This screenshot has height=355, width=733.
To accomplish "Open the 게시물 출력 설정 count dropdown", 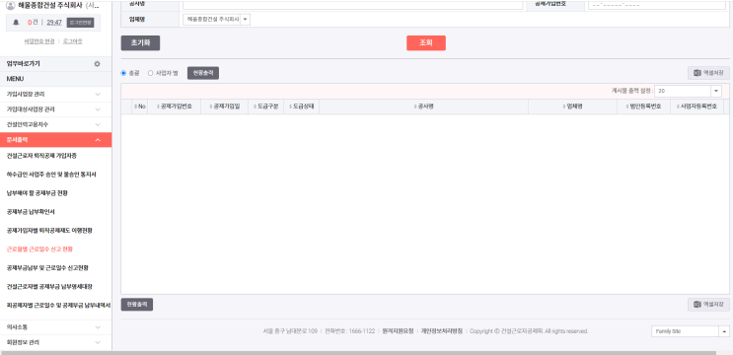I will click(689, 91).
